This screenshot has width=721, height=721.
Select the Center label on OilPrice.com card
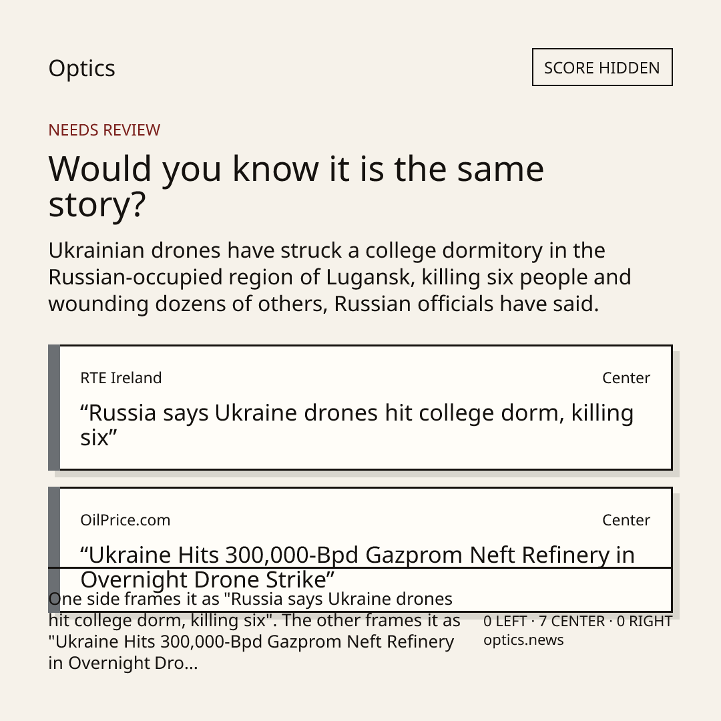coord(626,520)
